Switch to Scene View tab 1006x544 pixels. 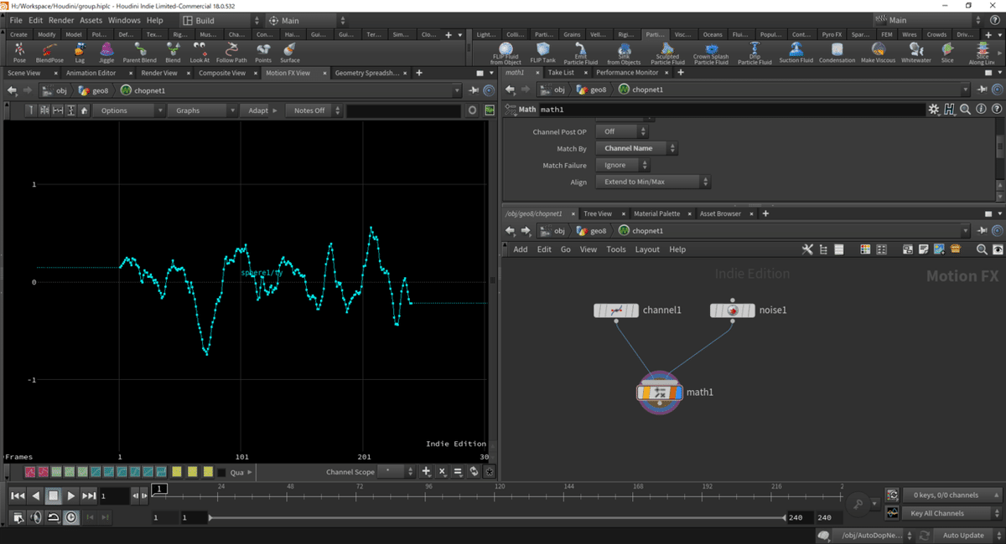(x=23, y=73)
